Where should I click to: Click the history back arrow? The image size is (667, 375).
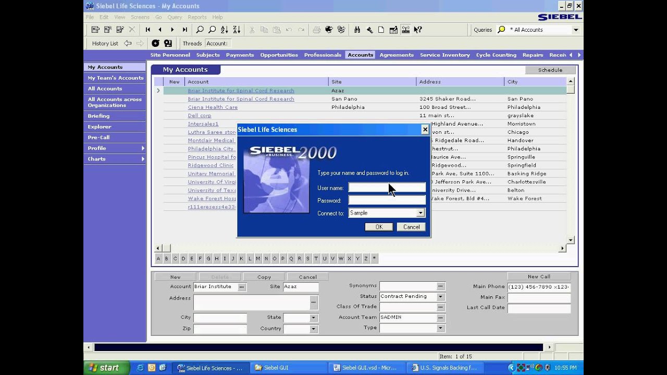tap(128, 43)
